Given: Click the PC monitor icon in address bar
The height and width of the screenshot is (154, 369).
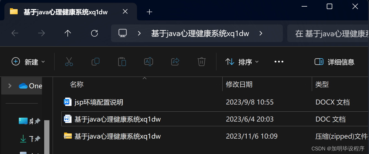Looking at the screenshot, I should [122, 33].
